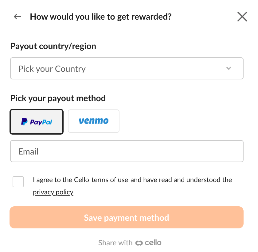Close the reward payout dialog
258x252 pixels.
click(242, 17)
